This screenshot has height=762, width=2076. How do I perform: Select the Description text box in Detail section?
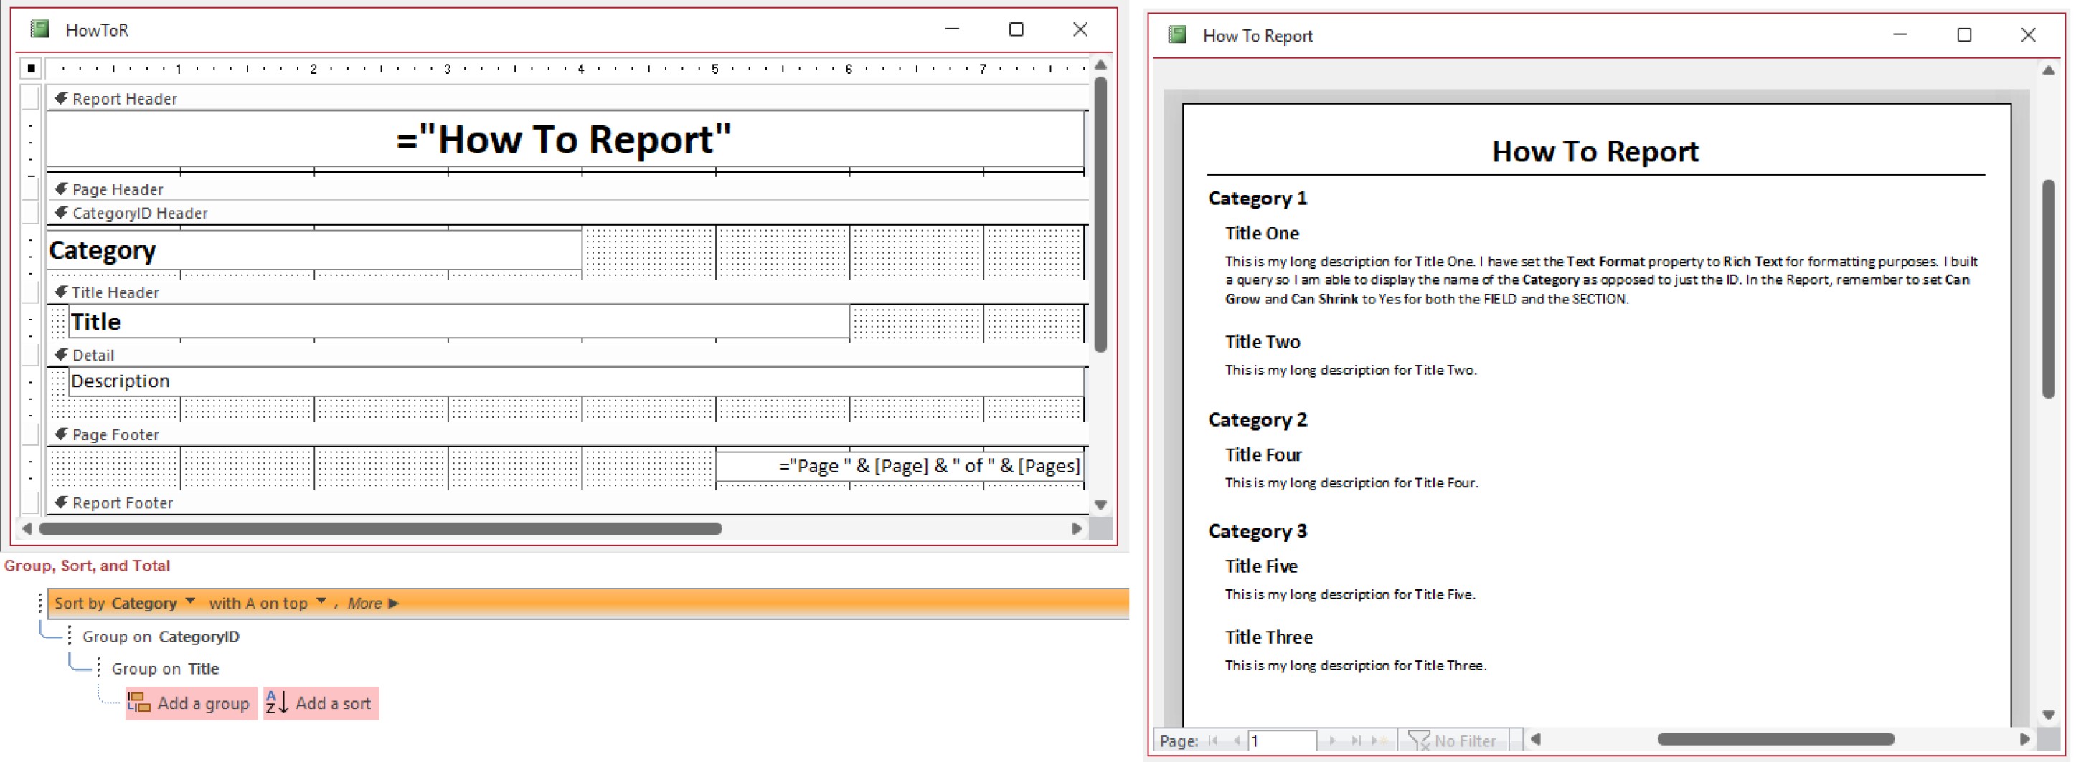click(x=121, y=380)
